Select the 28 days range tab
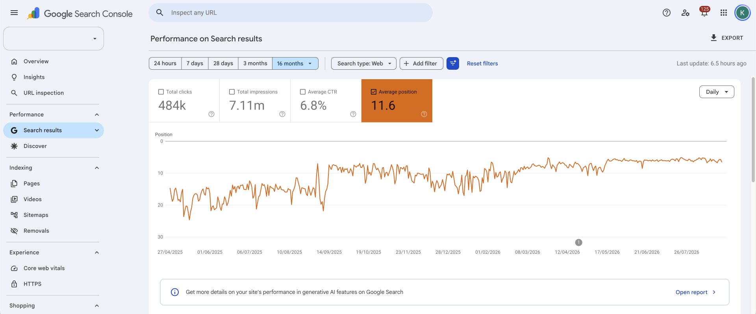Image resolution: width=756 pixels, height=314 pixels. coord(223,63)
